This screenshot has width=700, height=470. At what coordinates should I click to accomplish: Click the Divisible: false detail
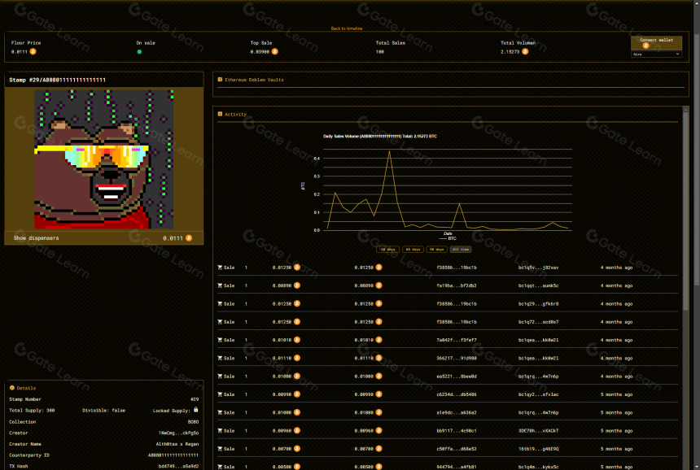click(103, 411)
